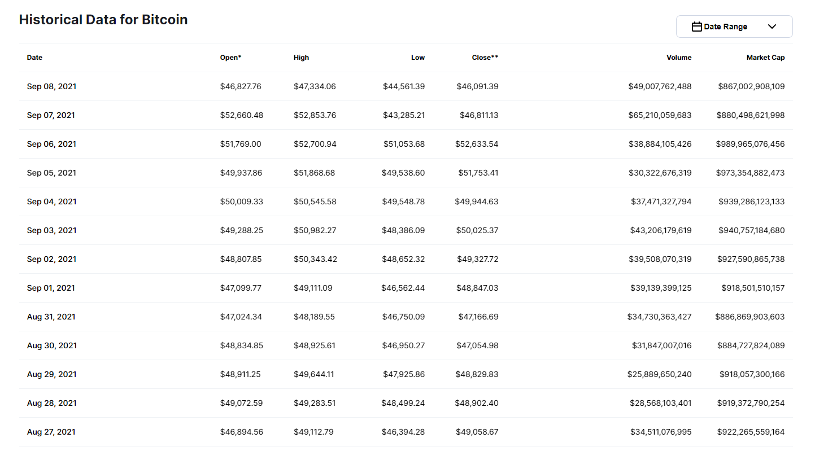Click the market cap $884,727,824,089
Screen dimensions: 815x451
pos(751,345)
